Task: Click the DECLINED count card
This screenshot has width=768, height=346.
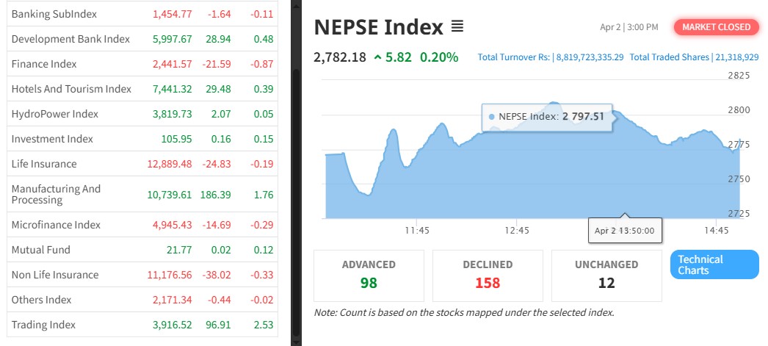Action: 488,275
